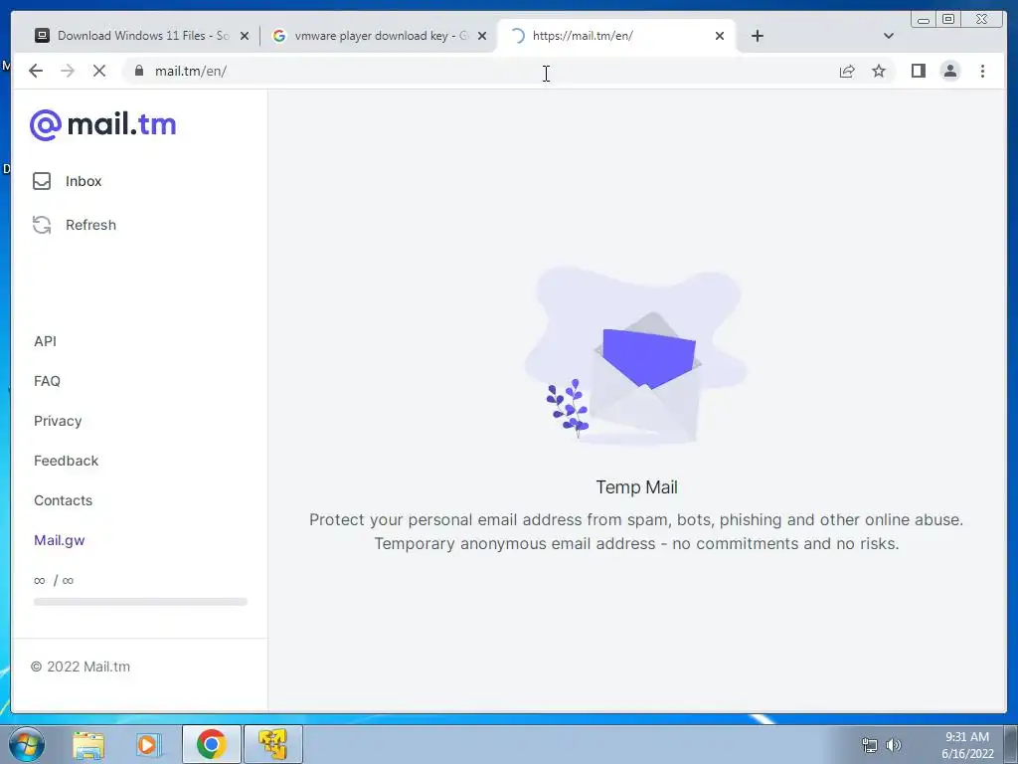
Task: Open the API link
Action: (46, 341)
